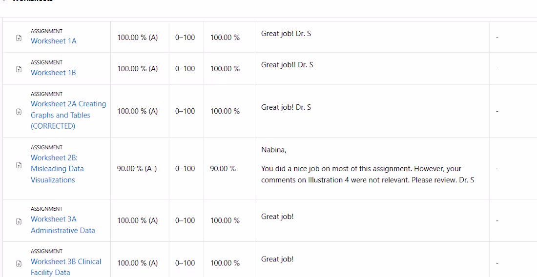Viewport: 537px width, 277px height.
Task: Select the 0–100 range cell for Worksheet 2B
Action: (185, 169)
